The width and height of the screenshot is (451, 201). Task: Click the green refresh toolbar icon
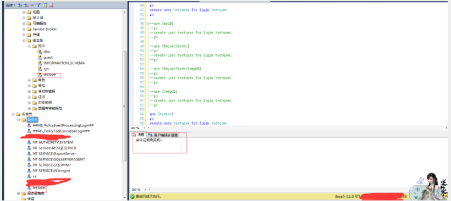[45, 5]
